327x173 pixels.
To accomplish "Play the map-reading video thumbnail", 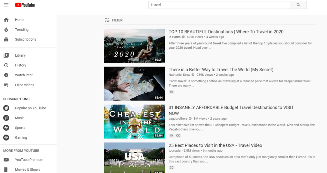I will pyautogui.click(x=134, y=84).
